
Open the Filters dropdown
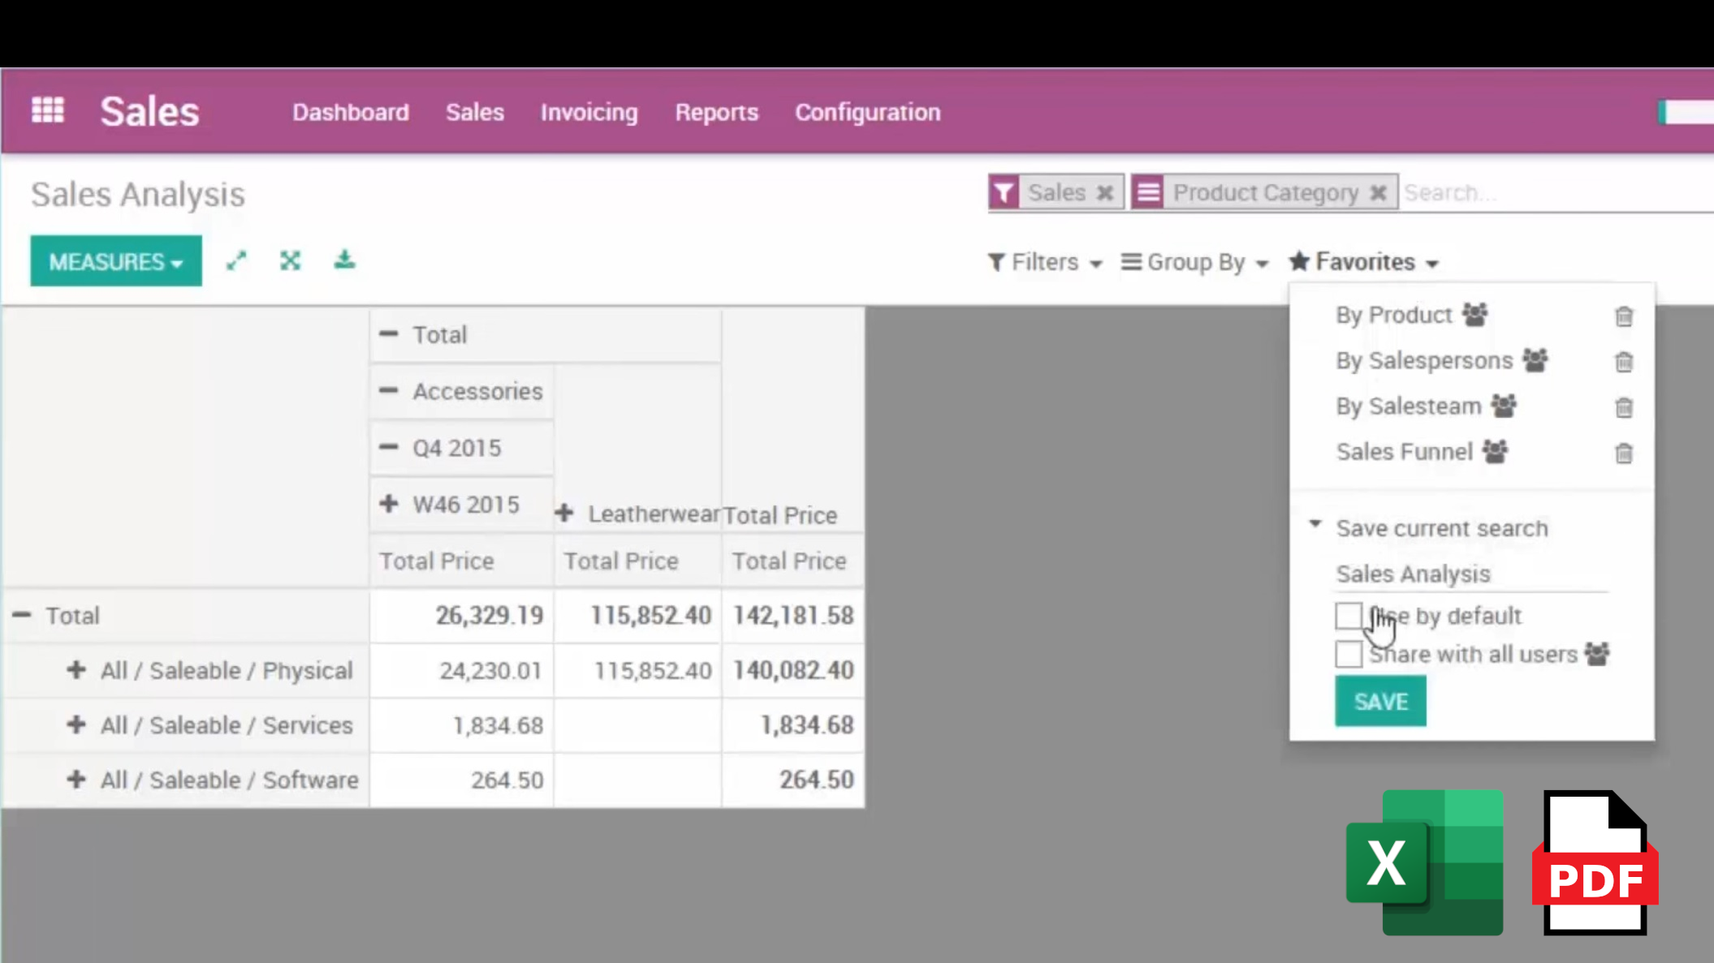(1045, 262)
